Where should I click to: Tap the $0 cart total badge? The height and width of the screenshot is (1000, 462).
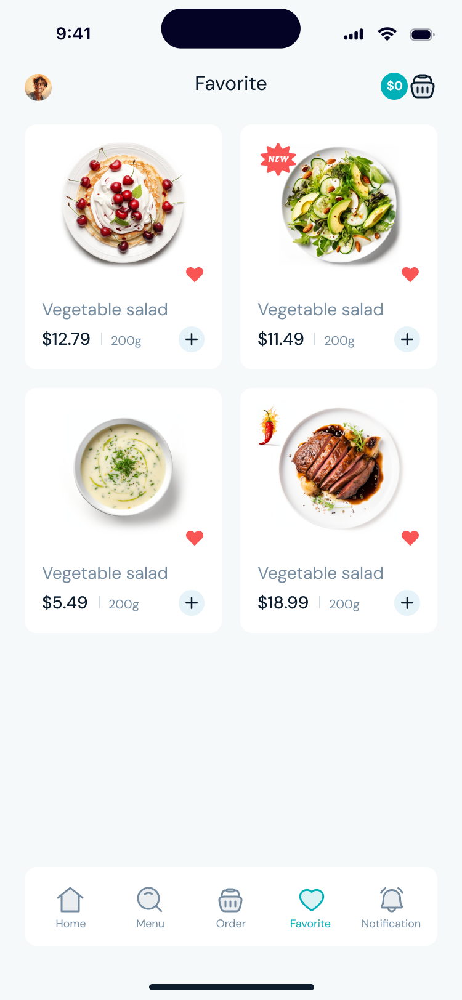(394, 86)
